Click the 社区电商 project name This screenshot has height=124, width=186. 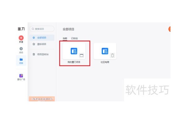click(105, 62)
